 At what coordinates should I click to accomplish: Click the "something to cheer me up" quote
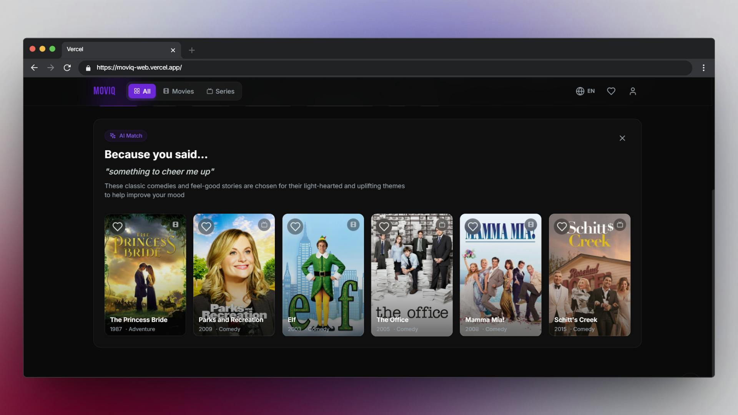click(160, 171)
